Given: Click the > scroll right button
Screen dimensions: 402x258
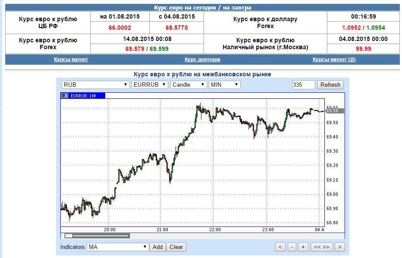Looking at the screenshot, I should [x=340, y=247].
